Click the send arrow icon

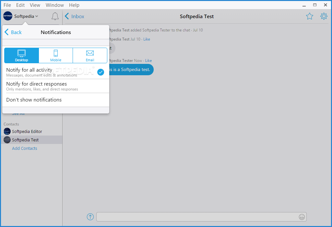[90, 217]
